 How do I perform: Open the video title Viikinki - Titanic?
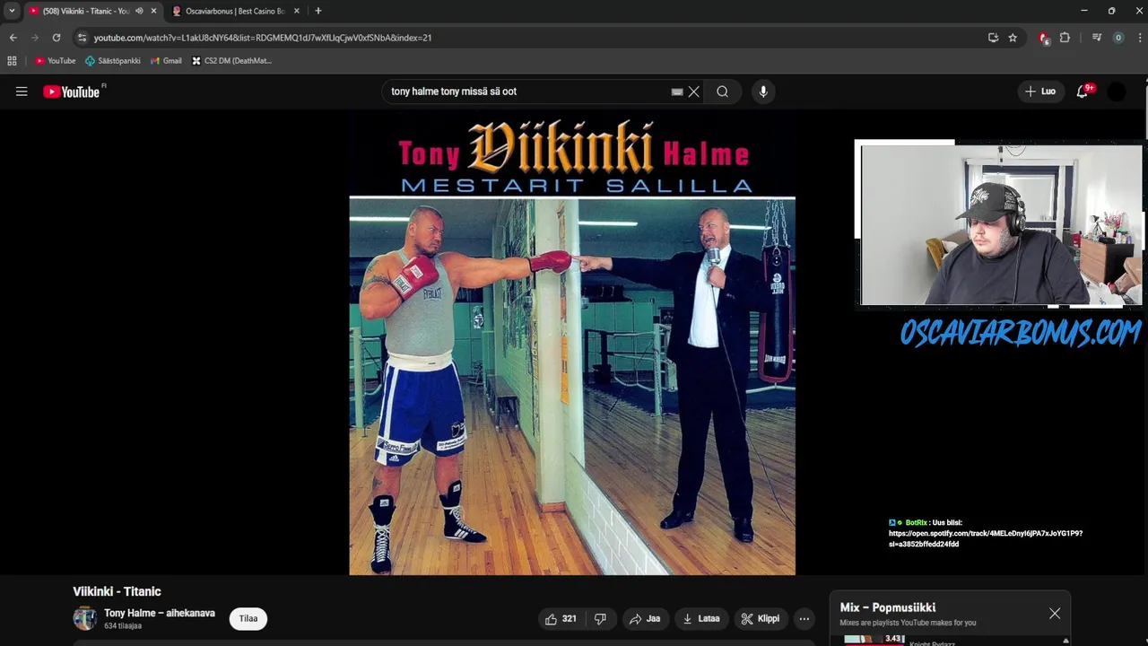117,591
